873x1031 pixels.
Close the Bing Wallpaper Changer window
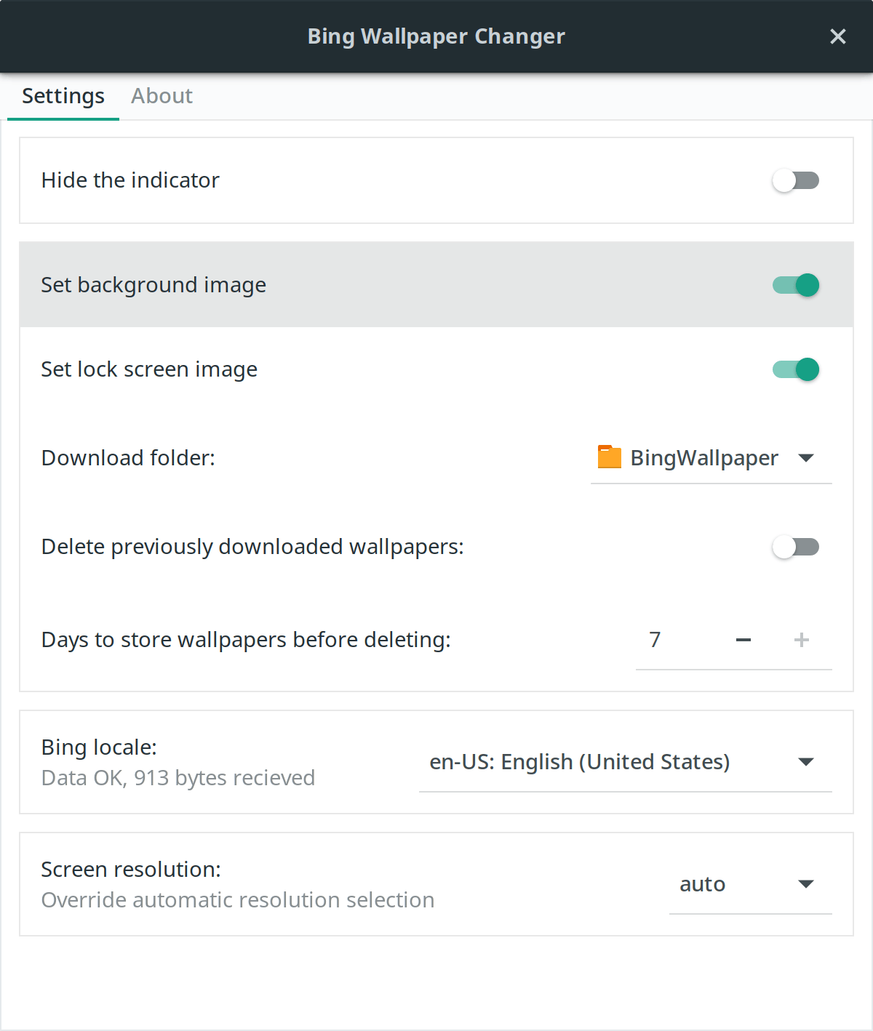pos(837,36)
